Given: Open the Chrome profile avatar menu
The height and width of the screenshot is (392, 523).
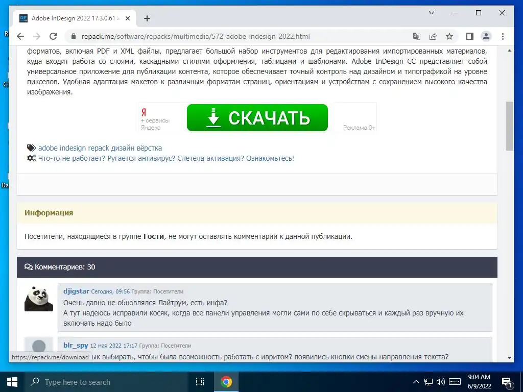Looking at the screenshot, I should 486,36.
